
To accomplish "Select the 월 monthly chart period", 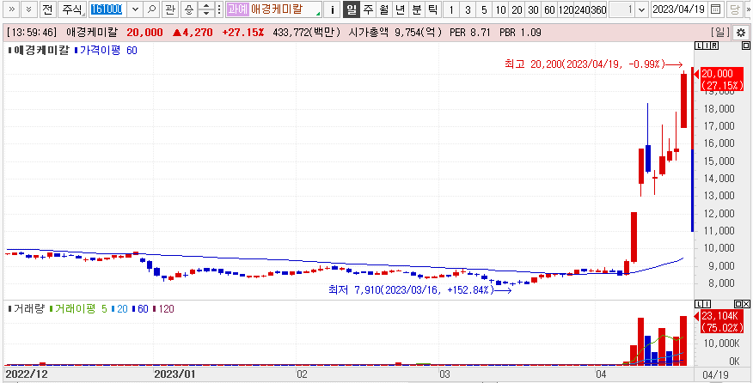I will (x=383, y=9).
